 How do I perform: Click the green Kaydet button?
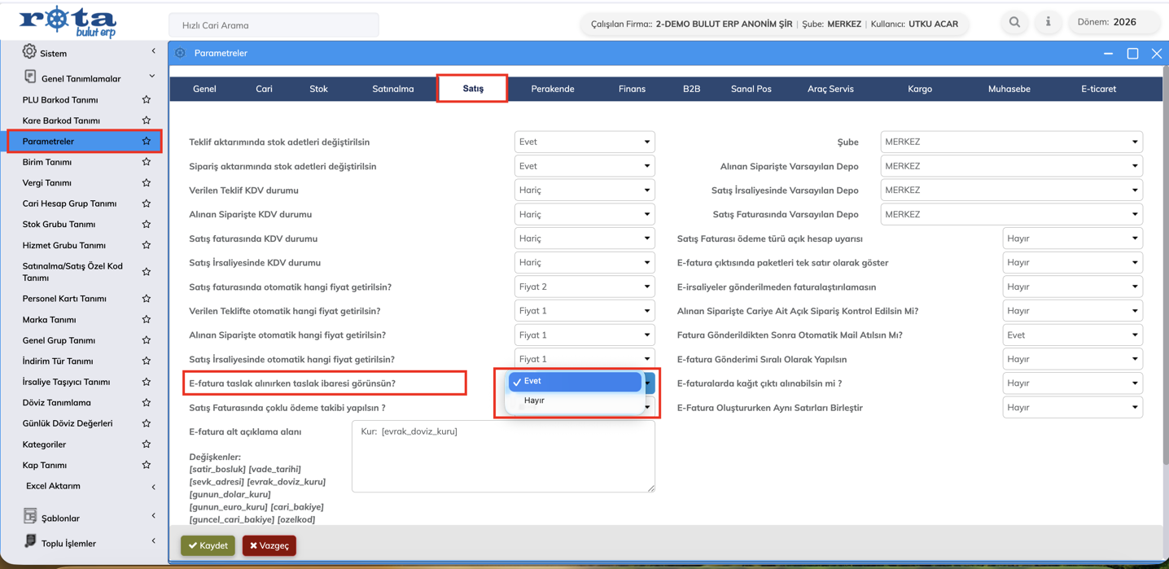[208, 545]
